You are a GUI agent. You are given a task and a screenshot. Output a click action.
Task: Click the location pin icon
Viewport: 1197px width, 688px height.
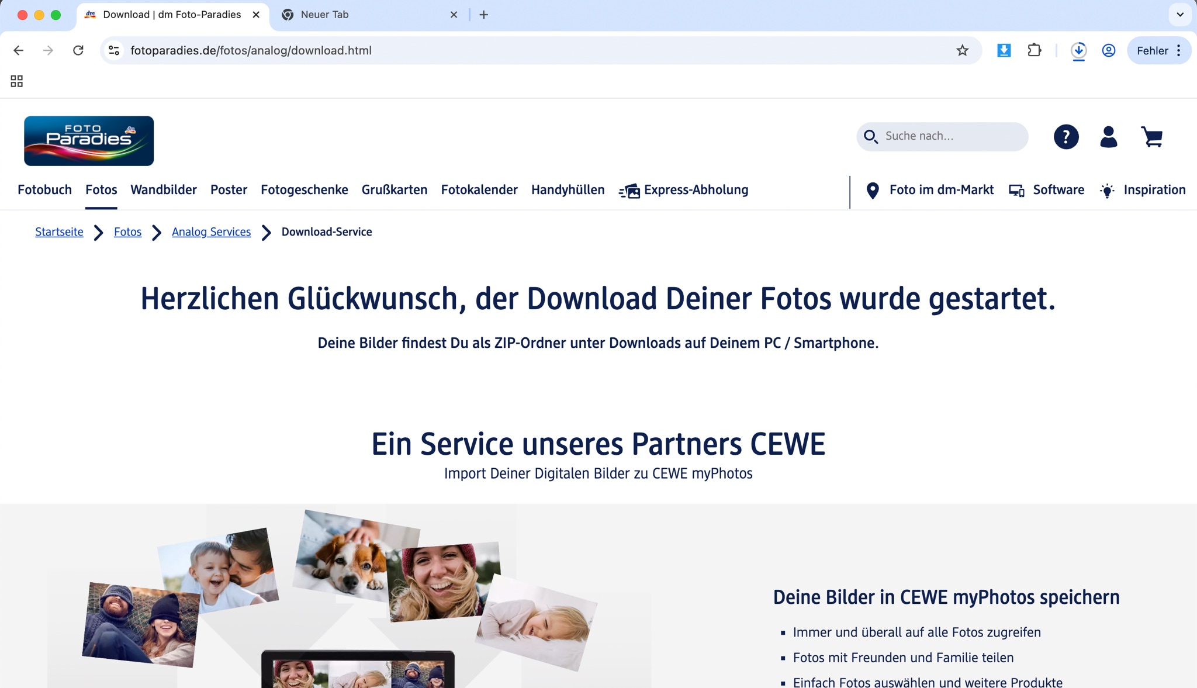[873, 191]
